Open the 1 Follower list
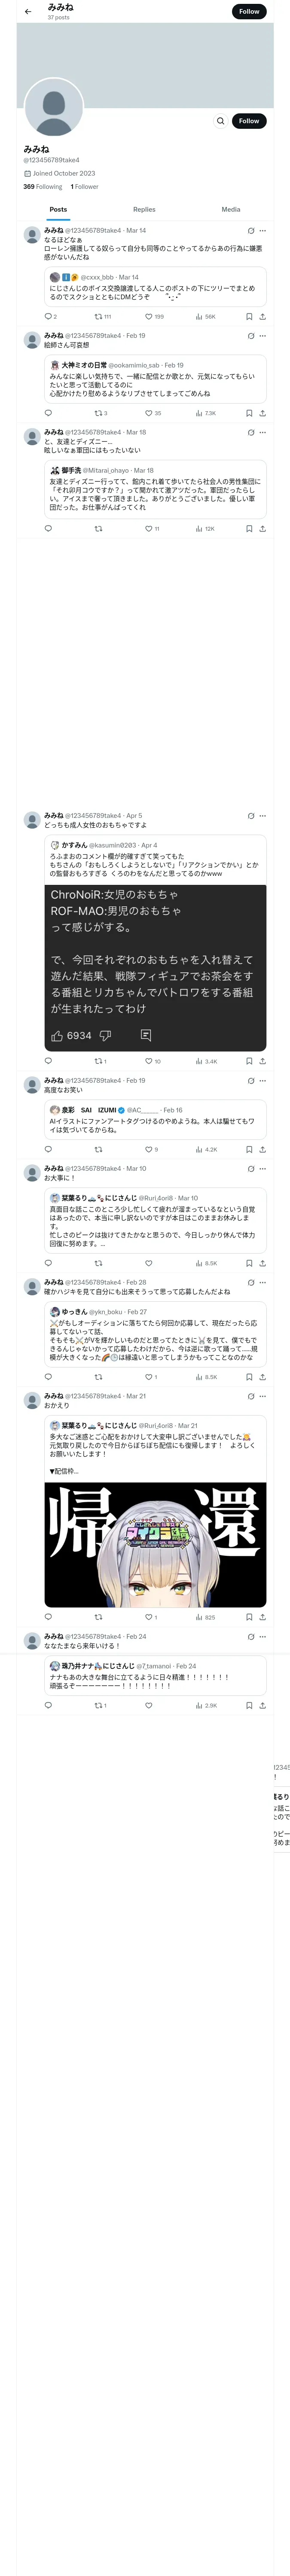This screenshot has height=2576, width=290. (x=84, y=187)
